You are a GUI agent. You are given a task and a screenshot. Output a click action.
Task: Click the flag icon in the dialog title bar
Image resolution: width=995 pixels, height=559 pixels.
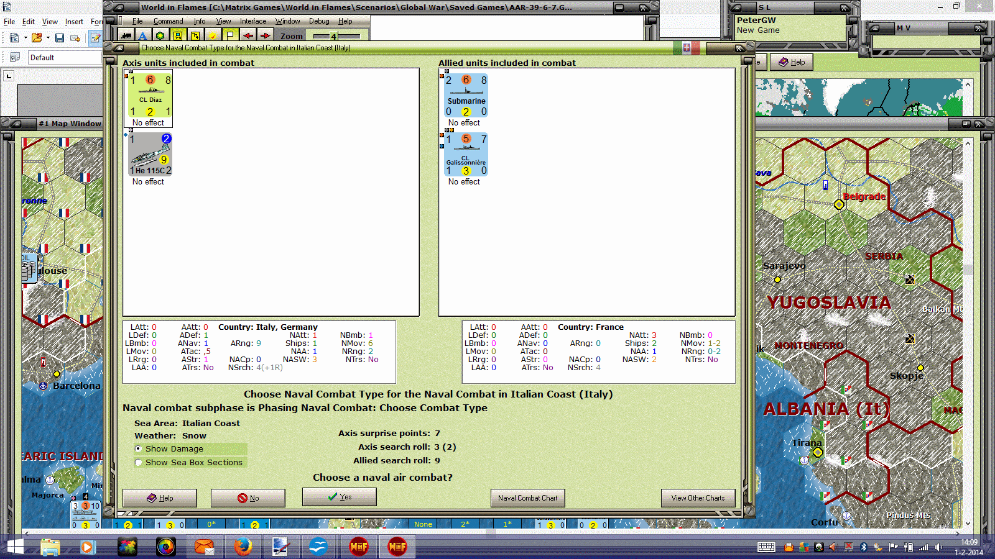point(687,47)
